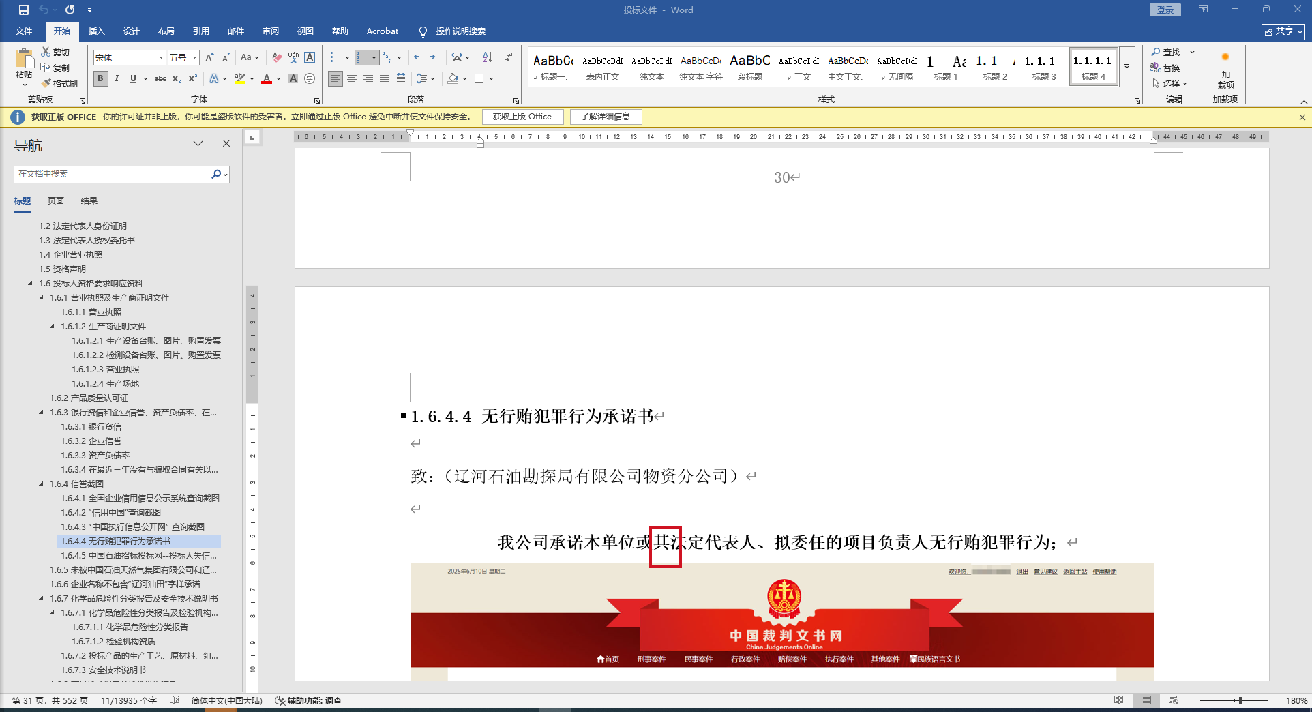This screenshot has height=712, width=1312.
Task: Switch to the 插入 (Insert) ribbon tab
Action: tap(97, 31)
